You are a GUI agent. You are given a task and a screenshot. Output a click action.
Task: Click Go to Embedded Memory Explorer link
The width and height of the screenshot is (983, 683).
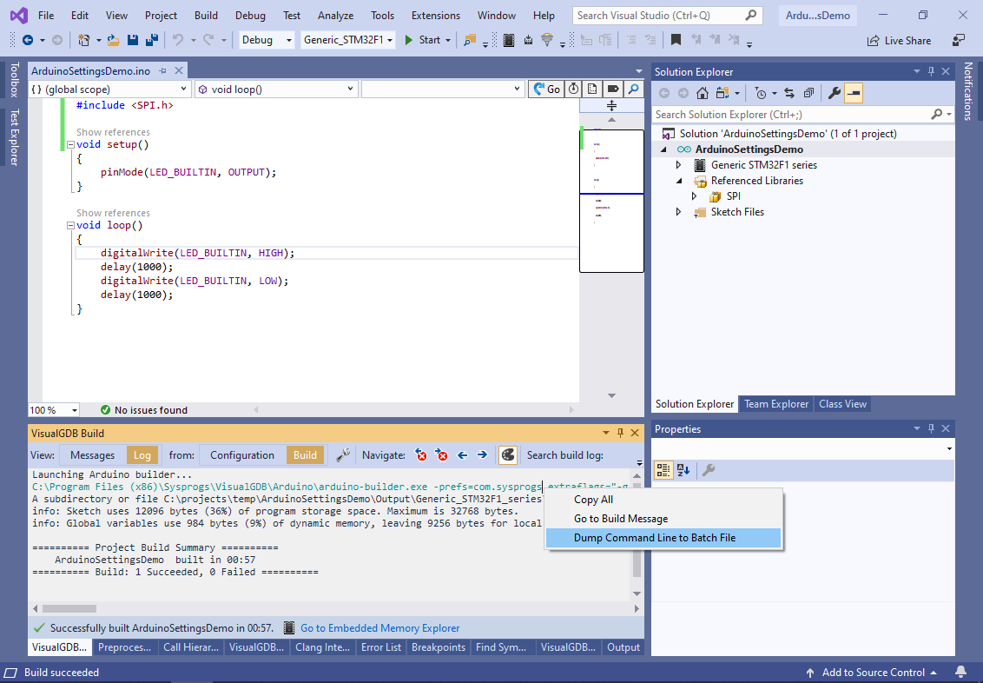tap(379, 627)
